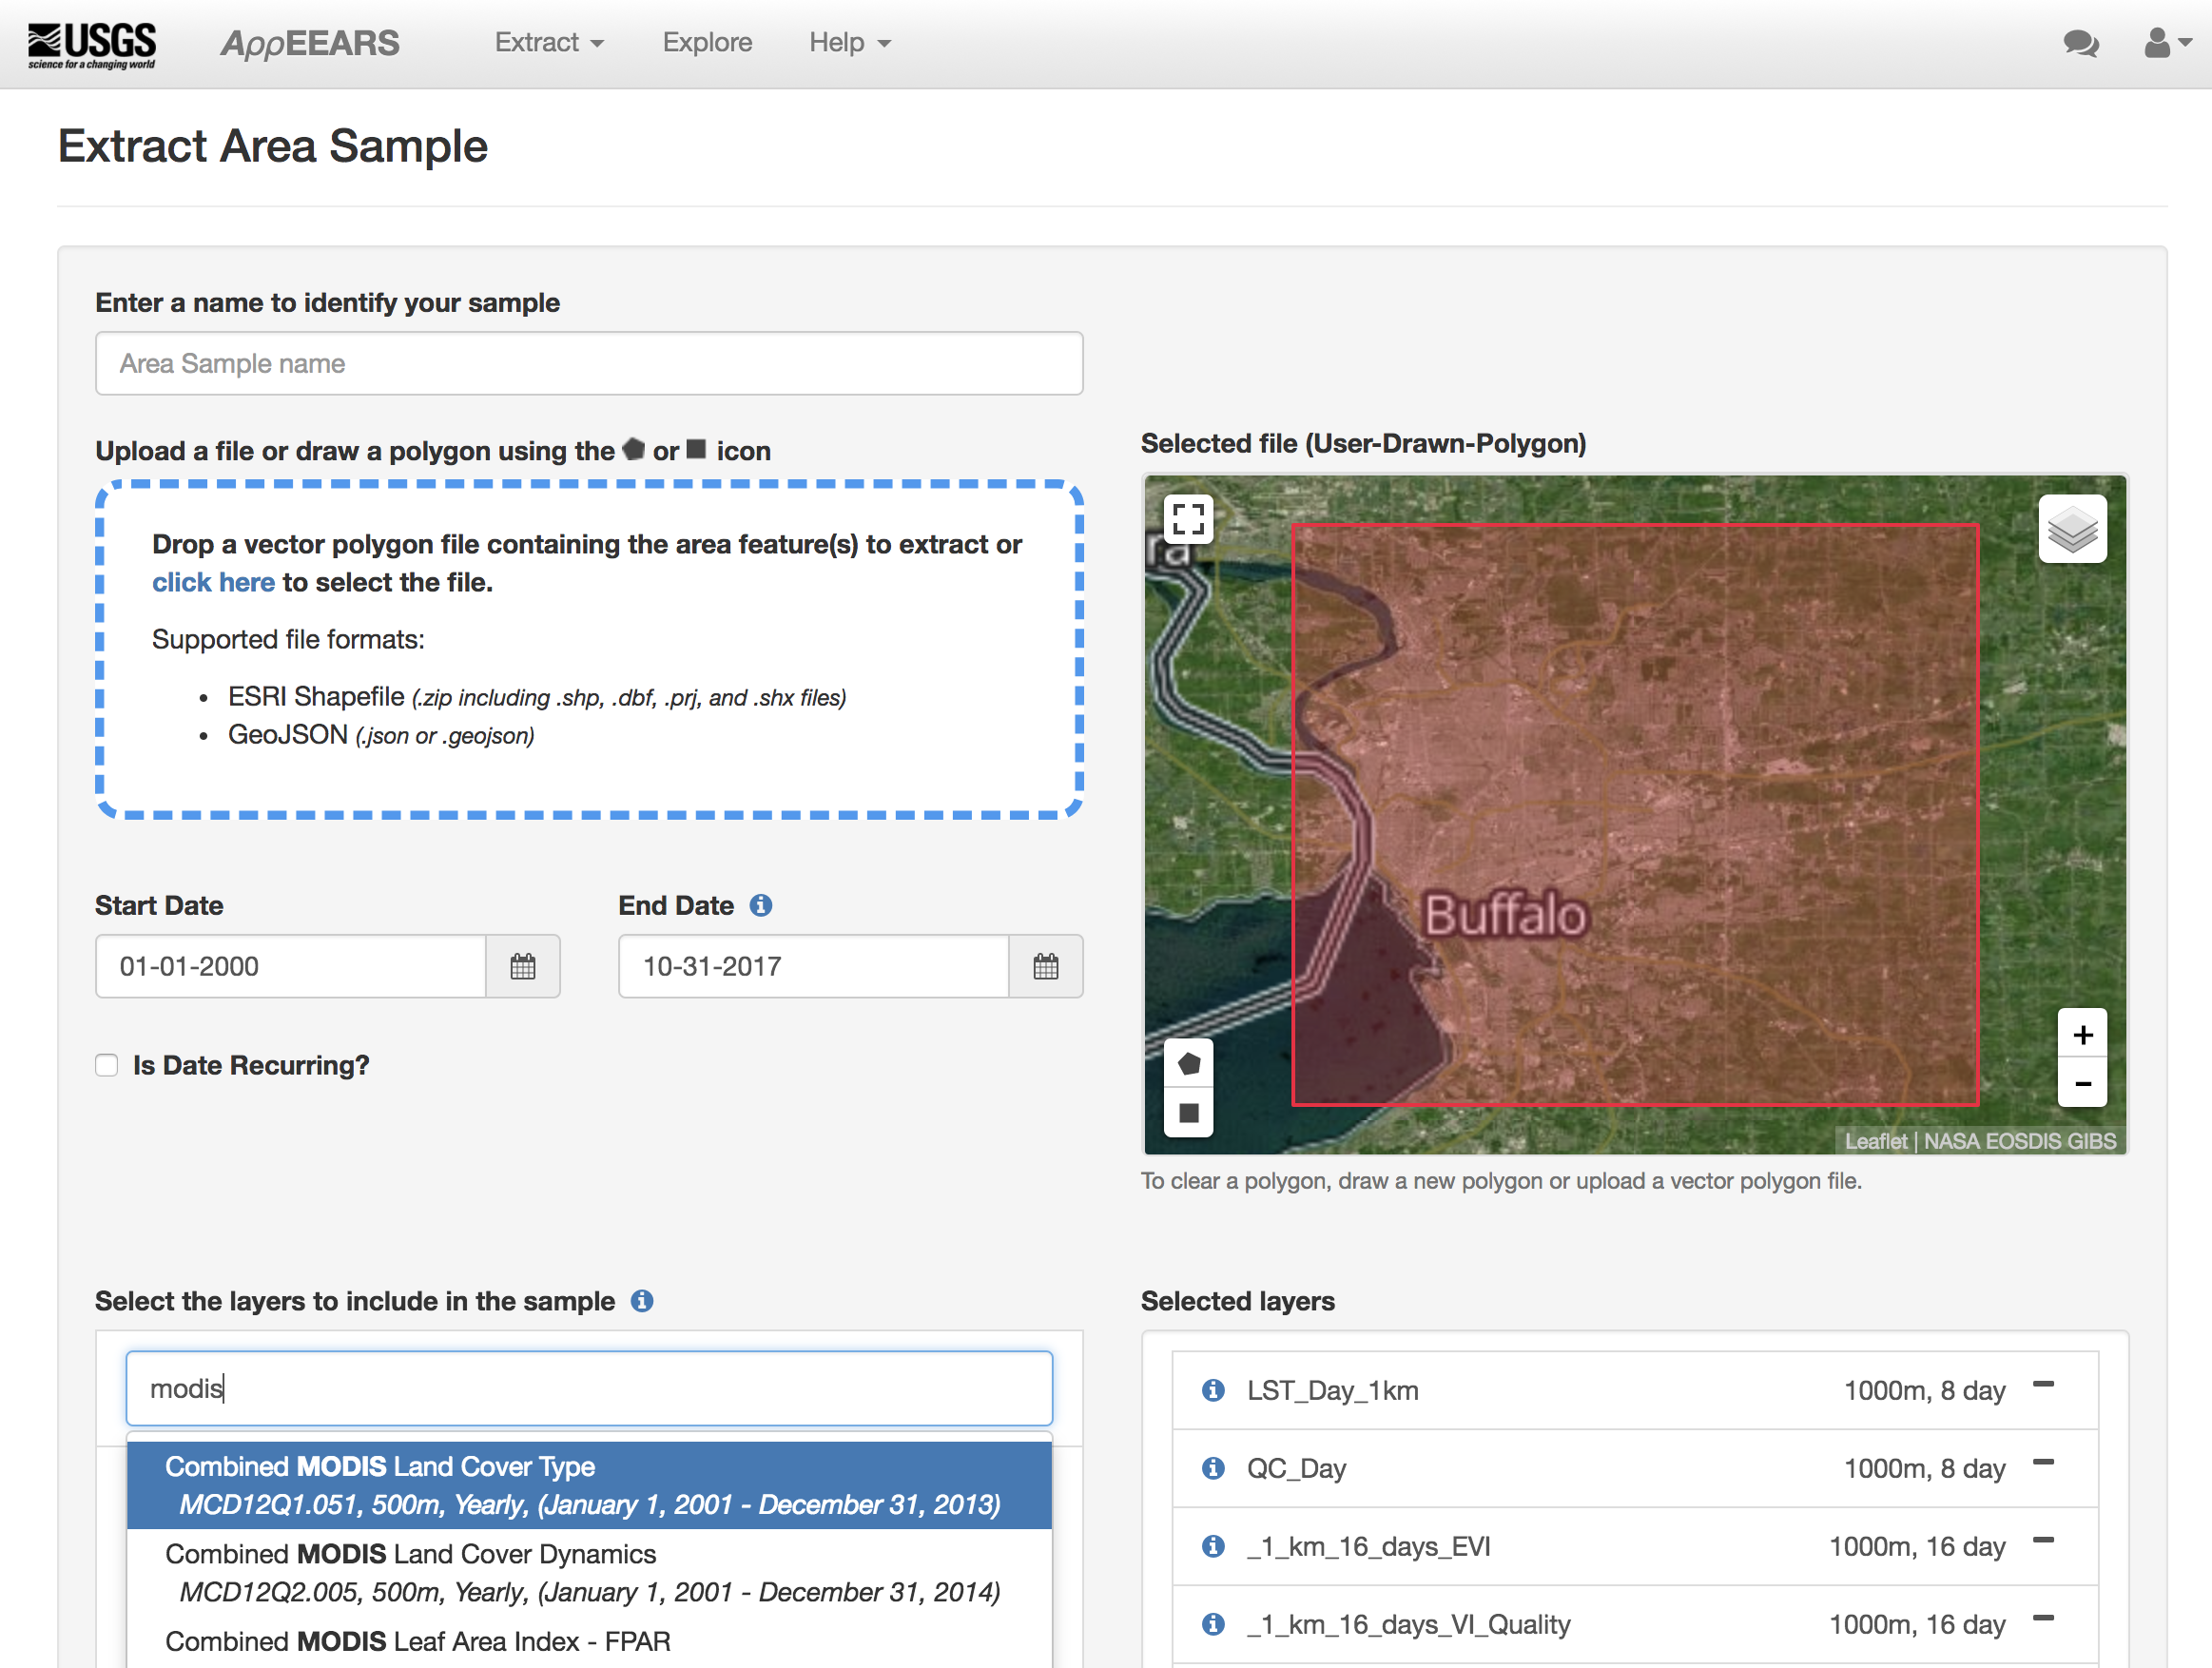
Task: Zoom in on the map
Action: tap(2082, 1035)
